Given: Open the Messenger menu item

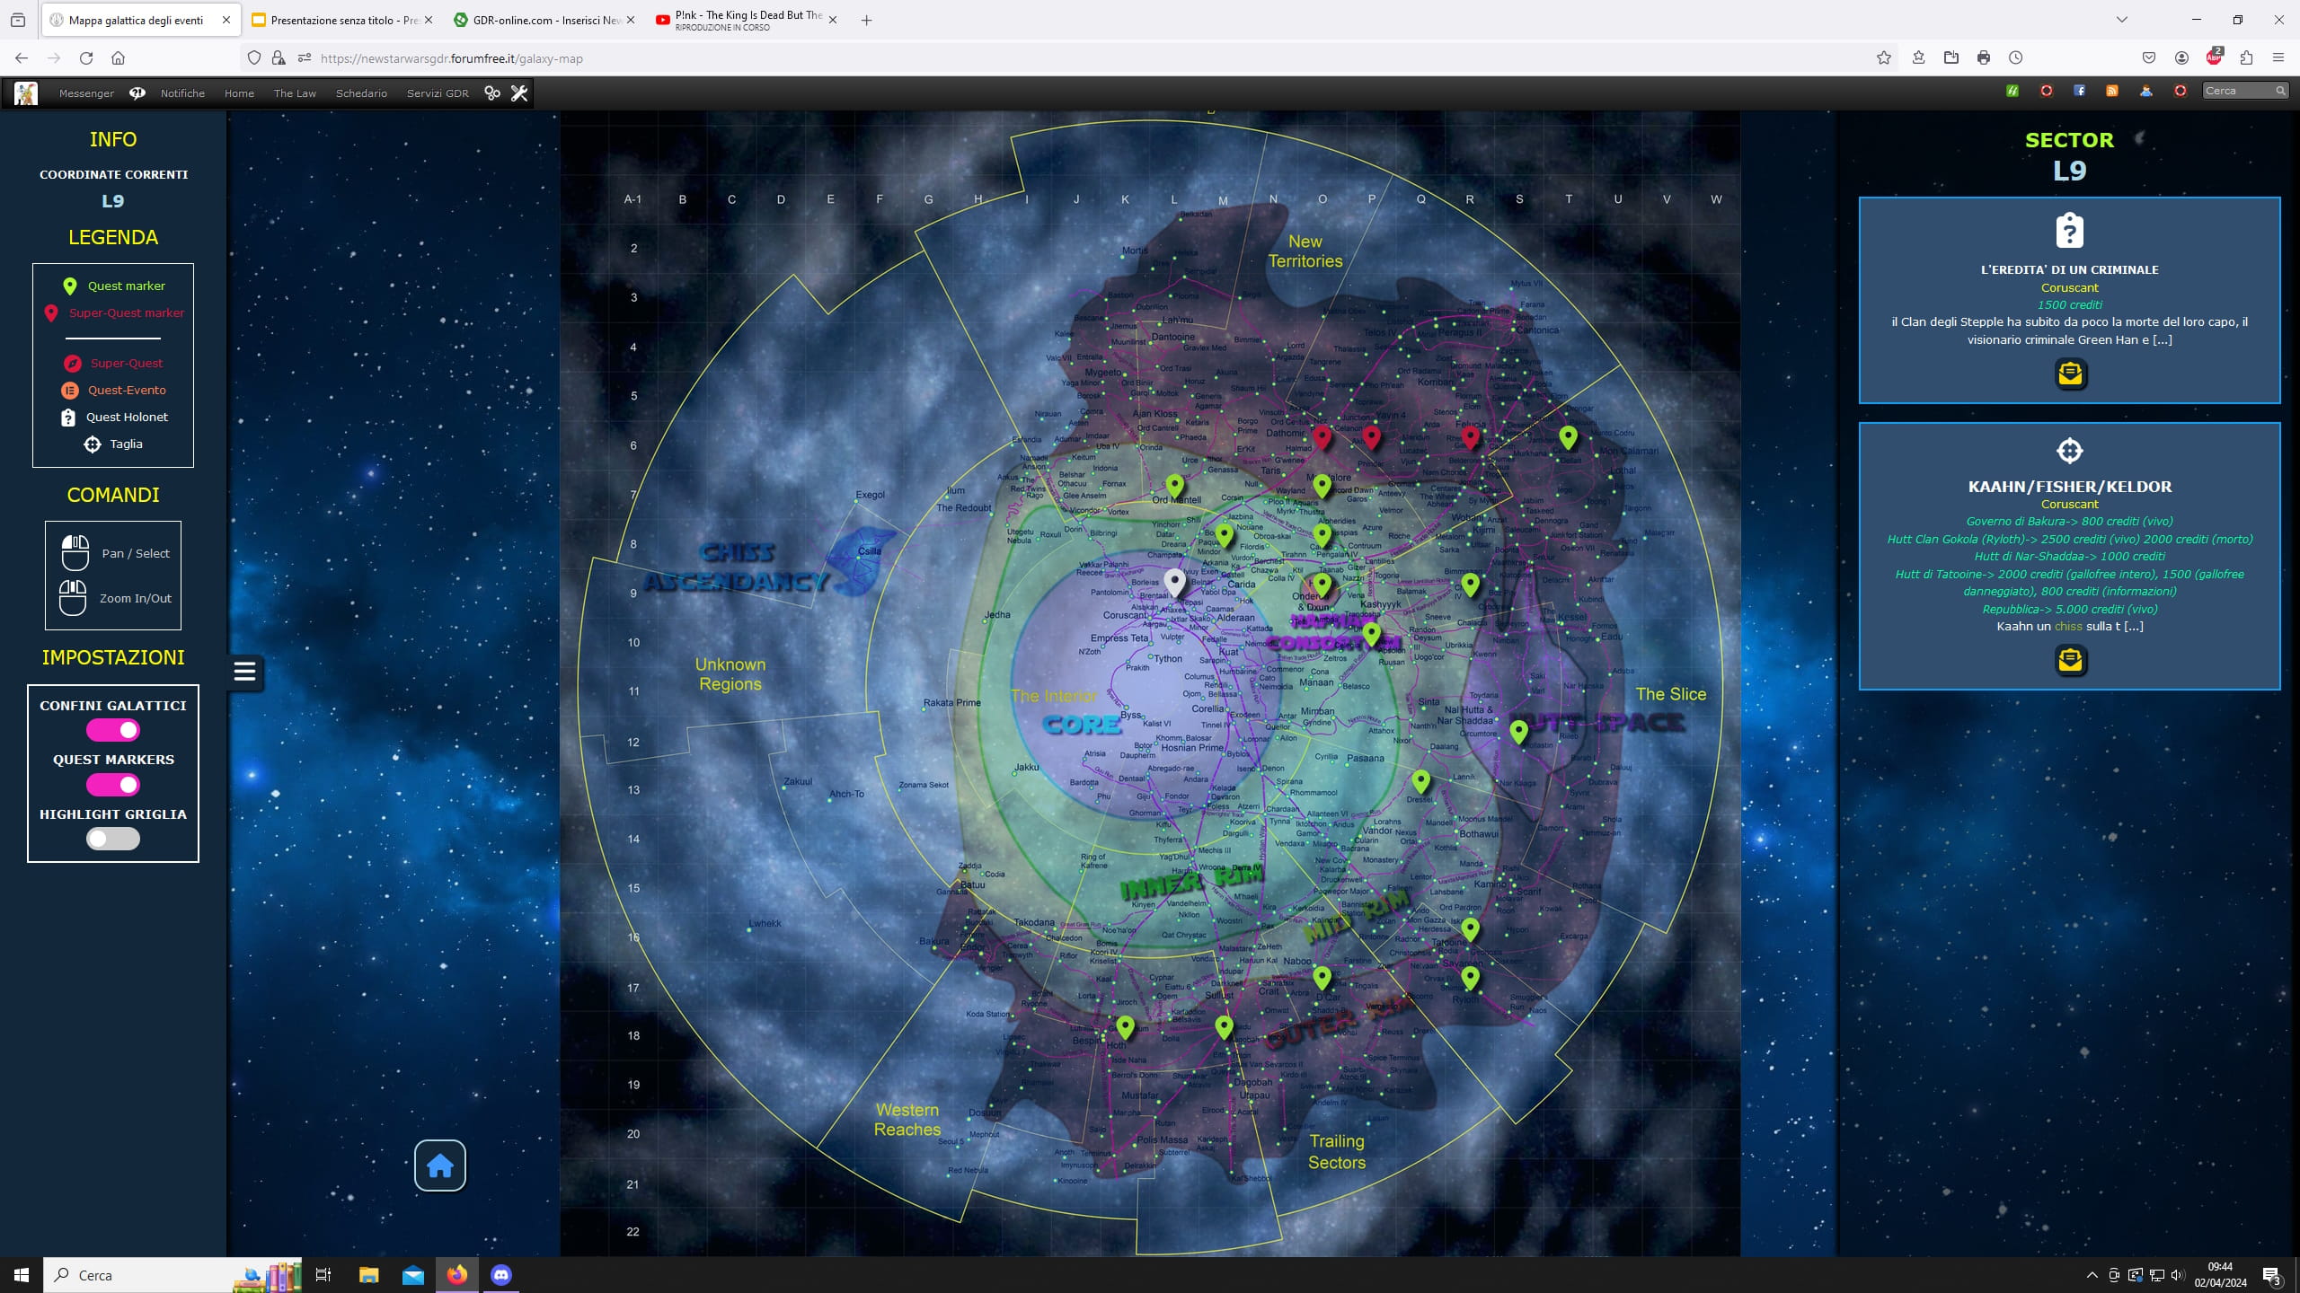Looking at the screenshot, I should click(86, 93).
